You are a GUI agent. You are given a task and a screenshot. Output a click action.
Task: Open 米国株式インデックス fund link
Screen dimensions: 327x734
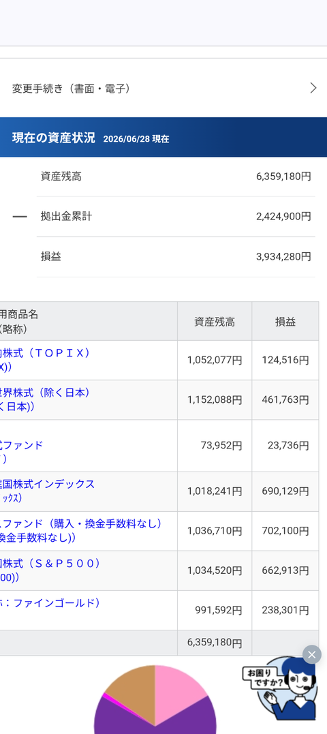click(x=47, y=491)
